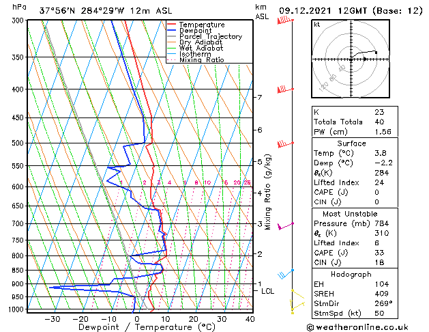Click the yellow wind barbs near the surface
Image resolution: width=429 pixels, height=332 pixels.
pos(297,301)
